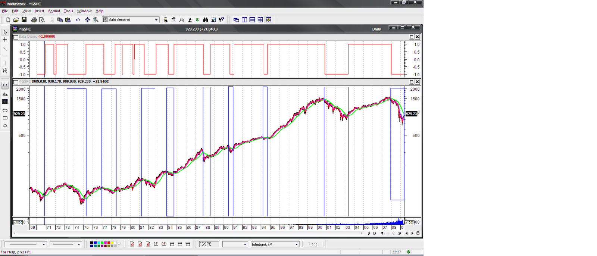Open the Insert menu

(40, 11)
